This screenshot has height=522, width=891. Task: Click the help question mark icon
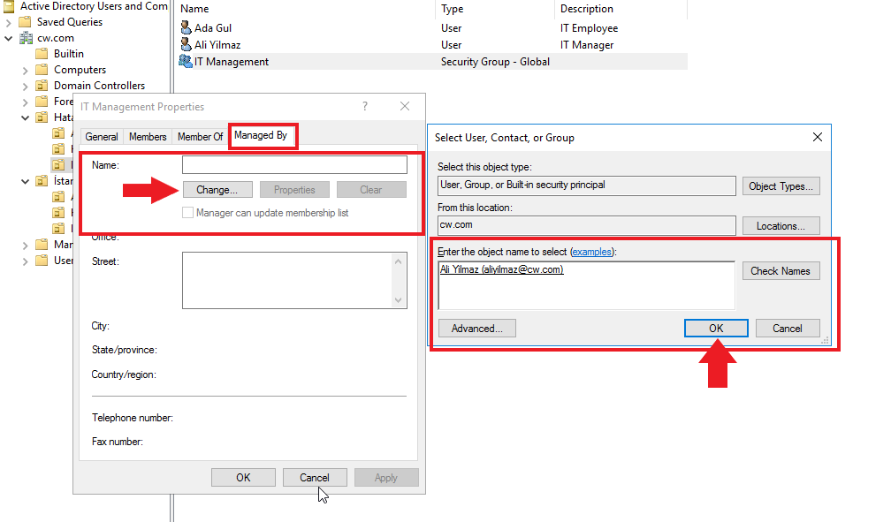pyautogui.click(x=365, y=107)
